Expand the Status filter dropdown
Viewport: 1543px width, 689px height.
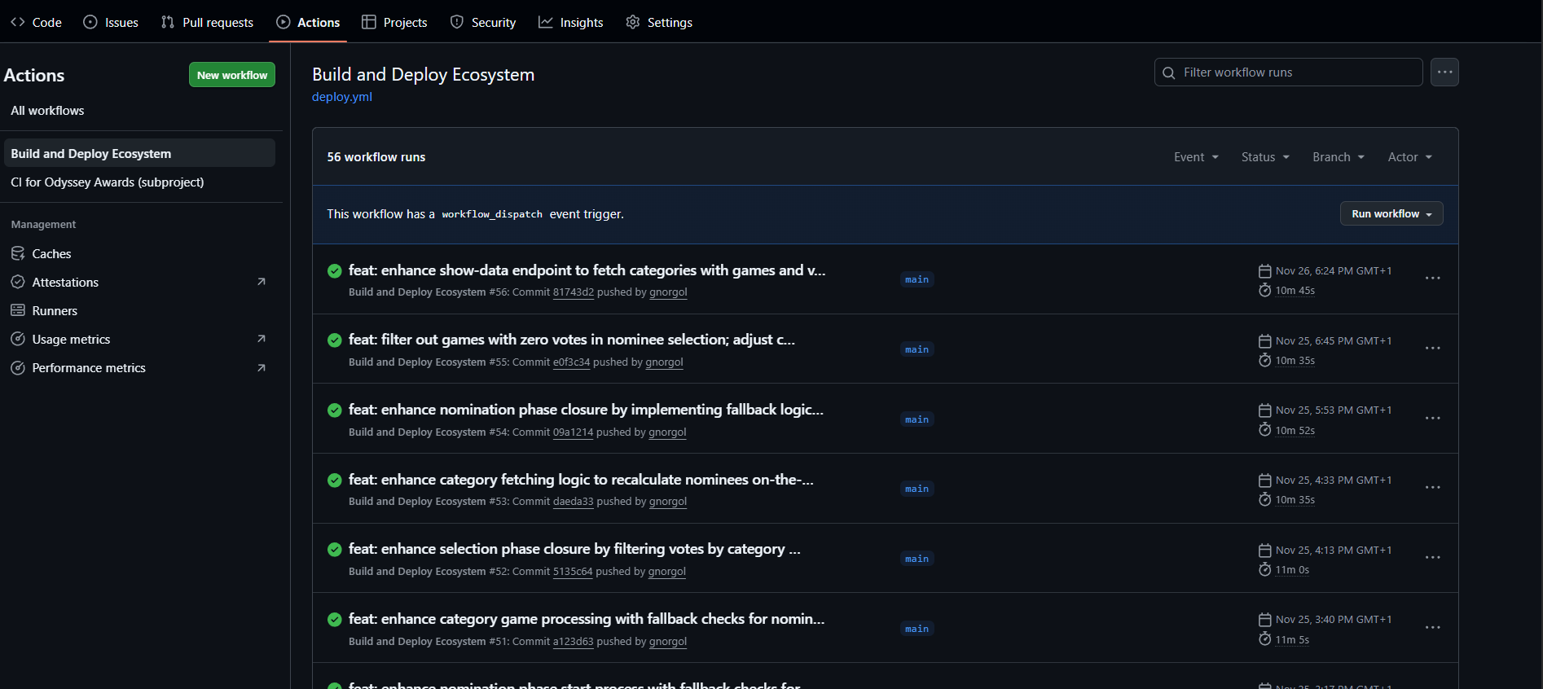(x=1265, y=157)
